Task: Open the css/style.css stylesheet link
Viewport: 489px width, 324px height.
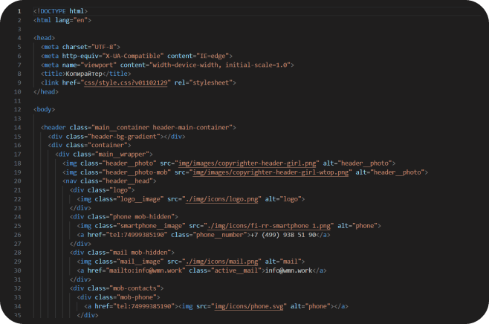Action: point(126,82)
